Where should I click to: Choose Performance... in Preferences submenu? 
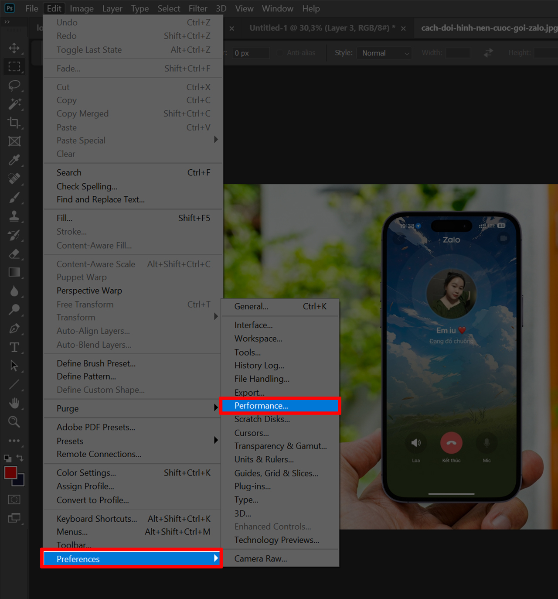(x=280, y=406)
